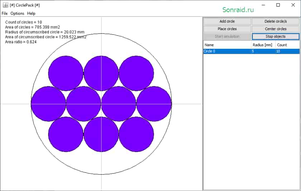Open the Options menu
The height and width of the screenshot is (191, 301).
click(17, 13)
